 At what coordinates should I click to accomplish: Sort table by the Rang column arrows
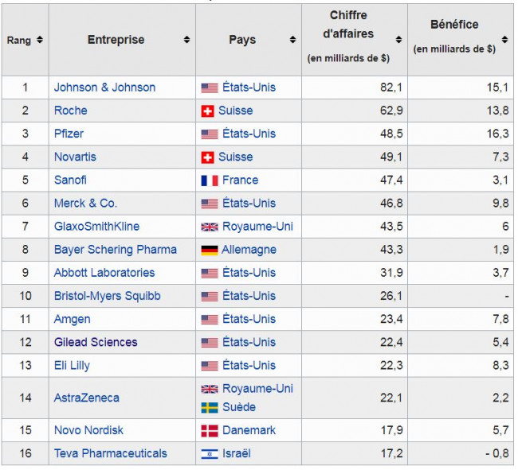click(40, 40)
